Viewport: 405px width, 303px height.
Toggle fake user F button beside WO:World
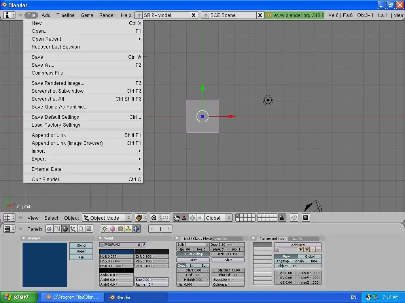(x=144, y=245)
